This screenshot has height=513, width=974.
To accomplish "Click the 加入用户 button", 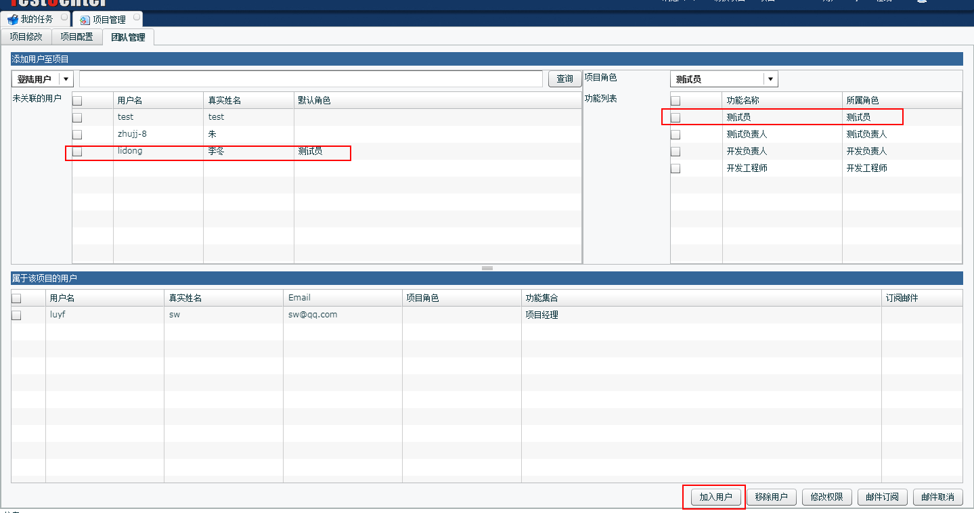I will pyautogui.click(x=715, y=497).
